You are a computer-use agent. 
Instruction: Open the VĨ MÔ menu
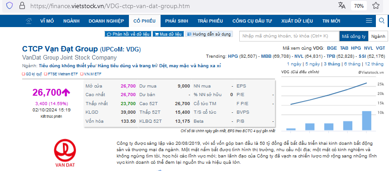coord(47,21)
